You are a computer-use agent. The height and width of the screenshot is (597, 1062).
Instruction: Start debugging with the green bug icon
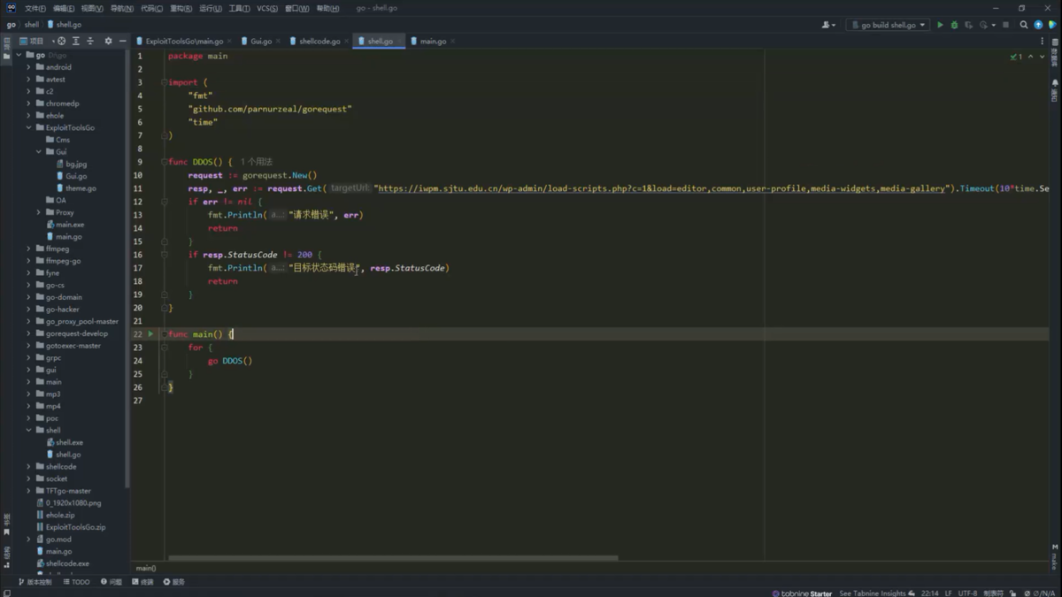point(954,25)
